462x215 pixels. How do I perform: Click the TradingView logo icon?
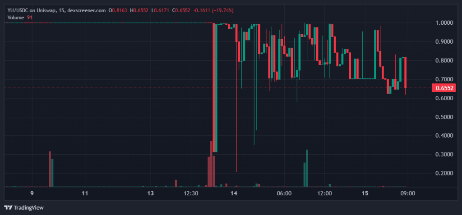tap(8, 208)
